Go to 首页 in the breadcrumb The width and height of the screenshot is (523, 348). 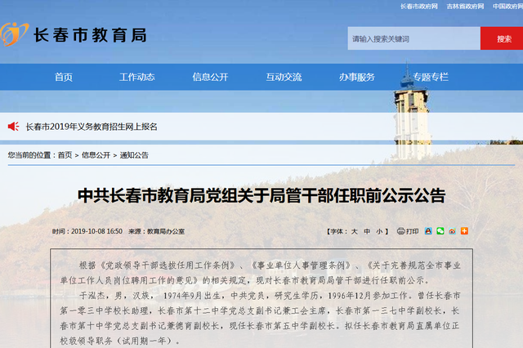click(x=65, y=155)
